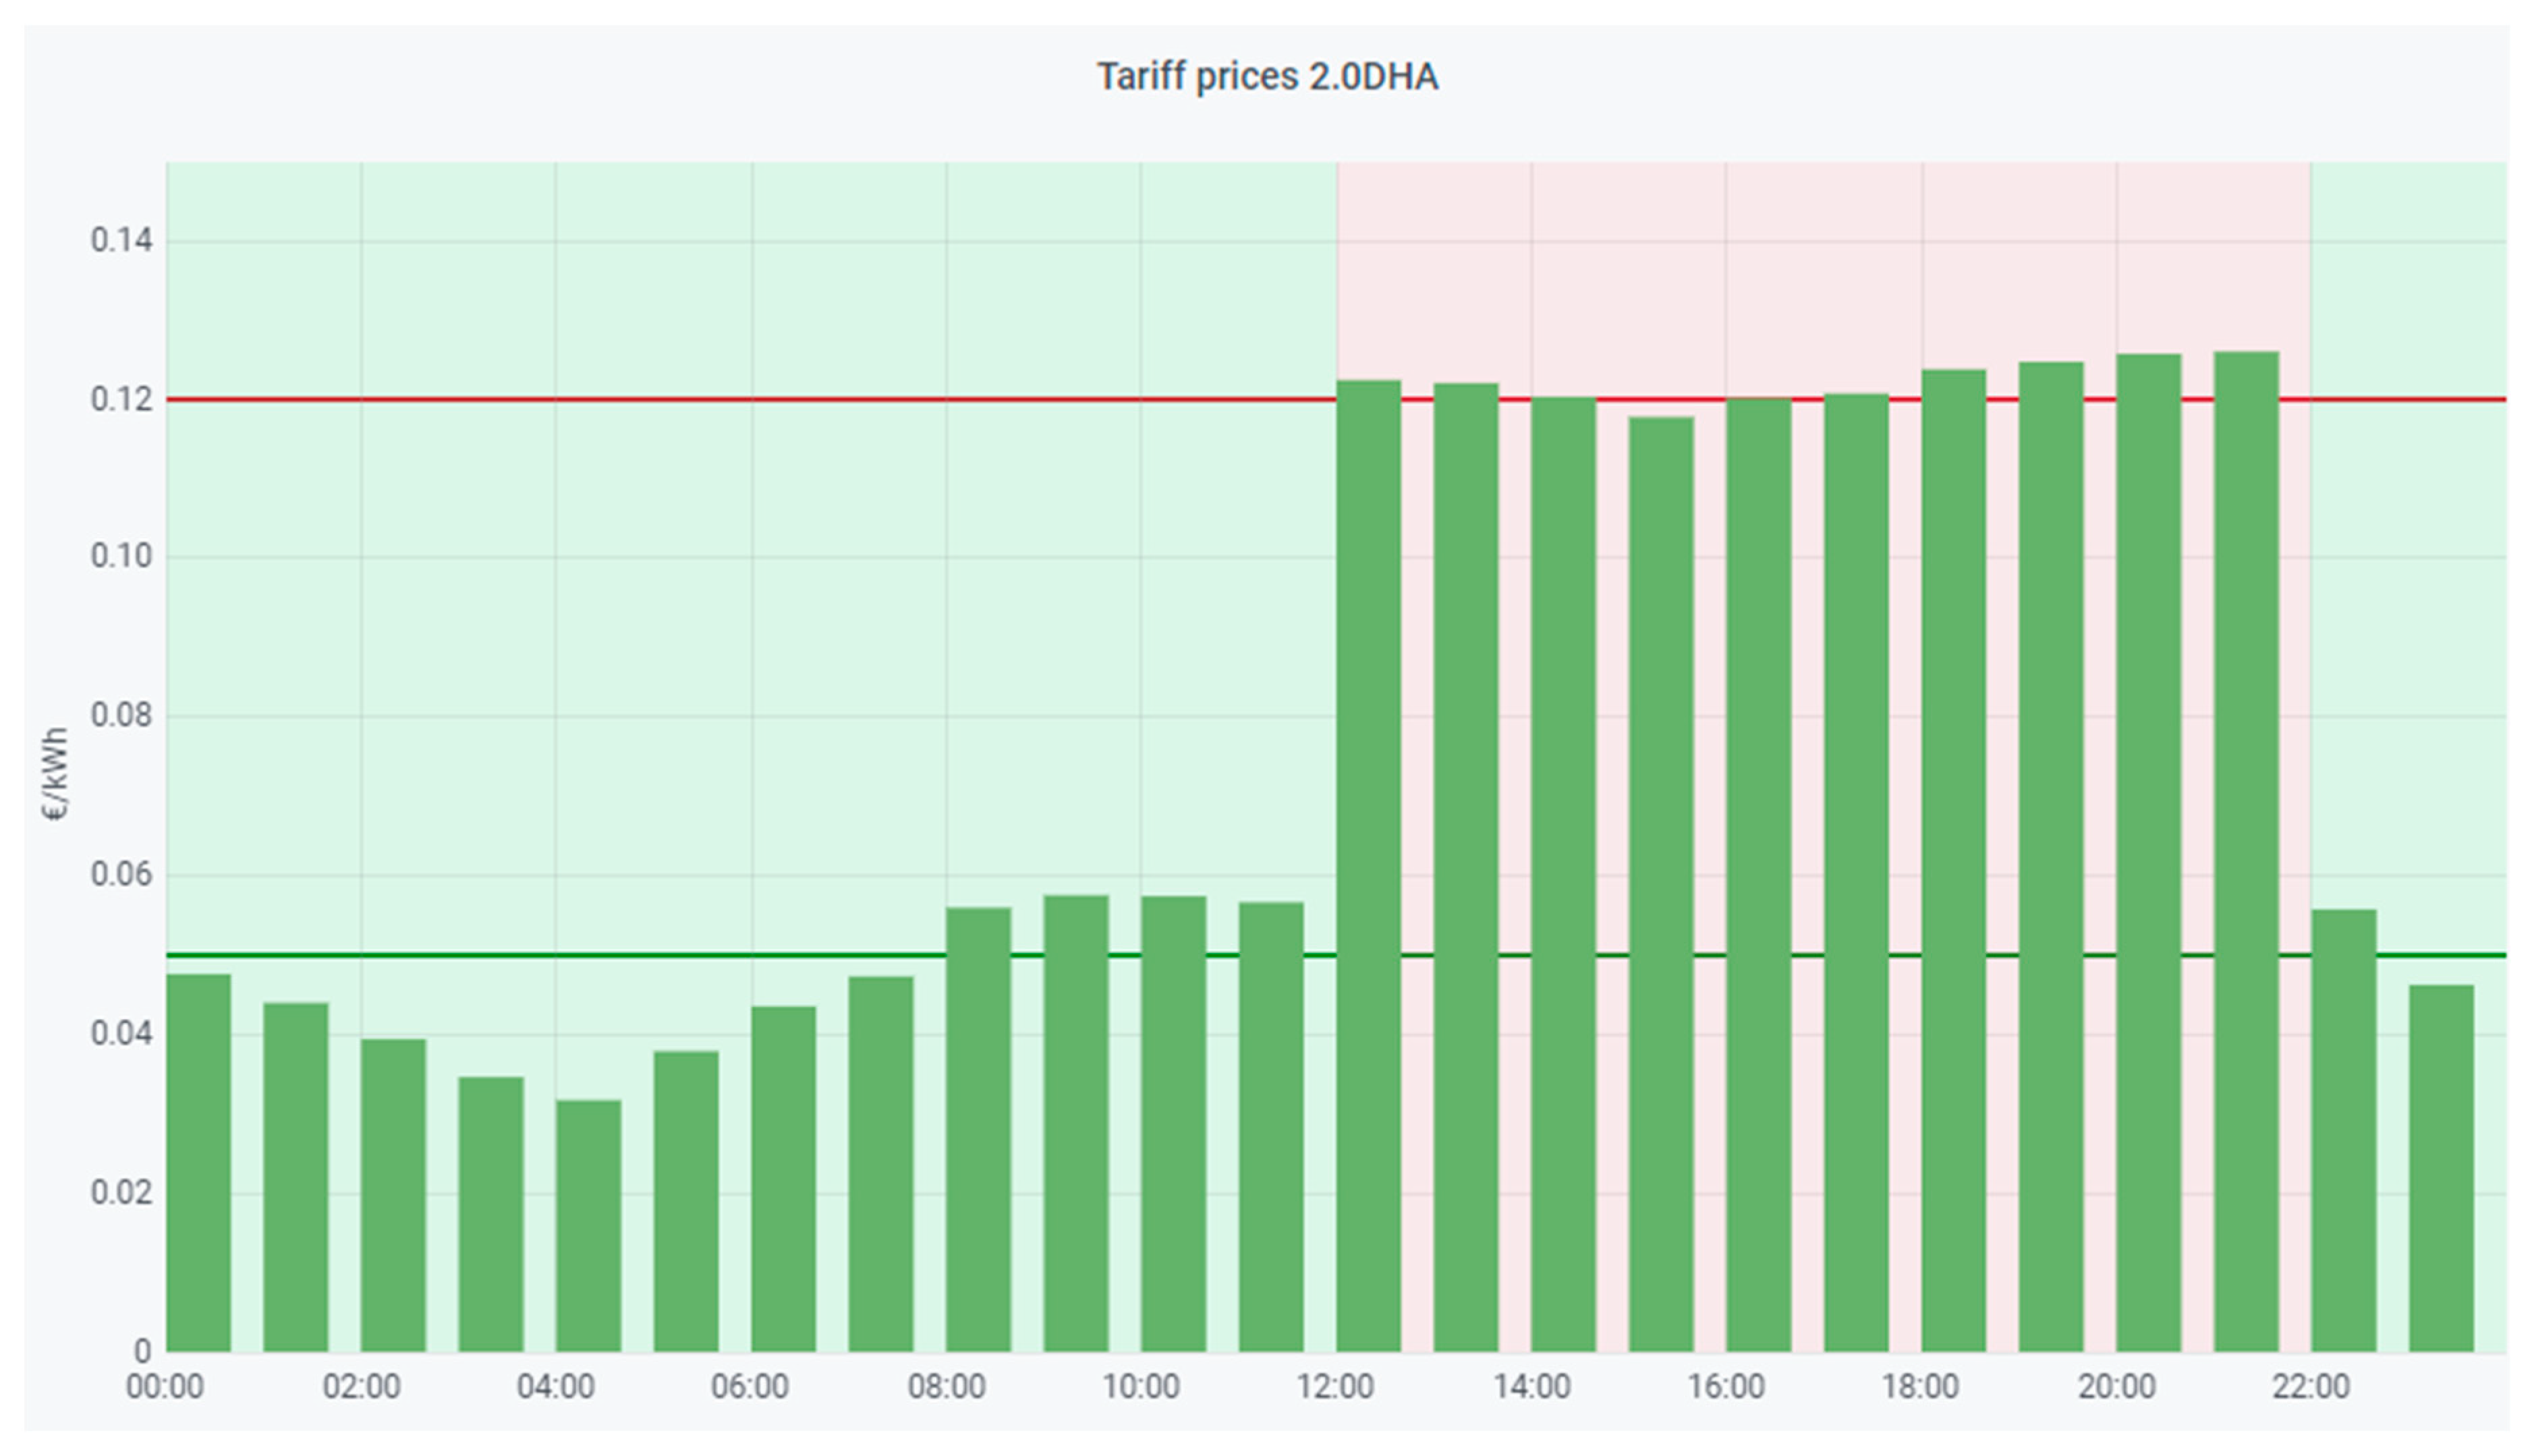Click the 02:00 x-axis time label
2534x1456 pixels.
tap(361, 1387)
